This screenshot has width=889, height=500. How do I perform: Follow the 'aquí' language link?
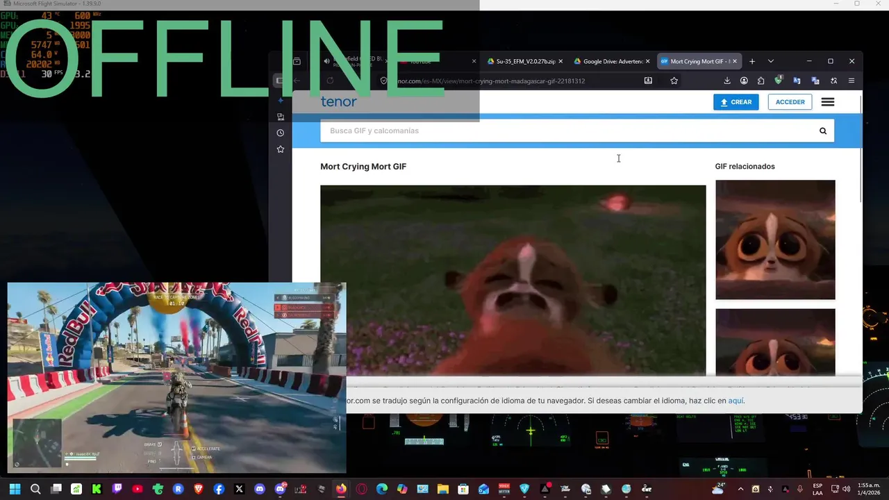point(736,401)
